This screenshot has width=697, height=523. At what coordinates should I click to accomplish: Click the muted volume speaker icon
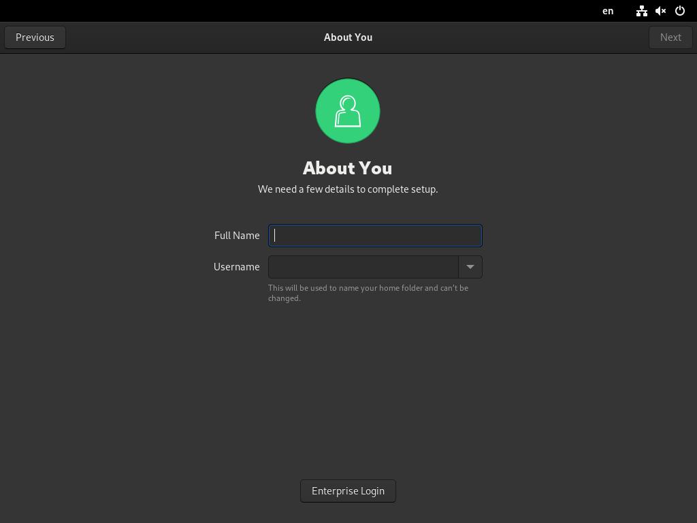click(660, 11)
